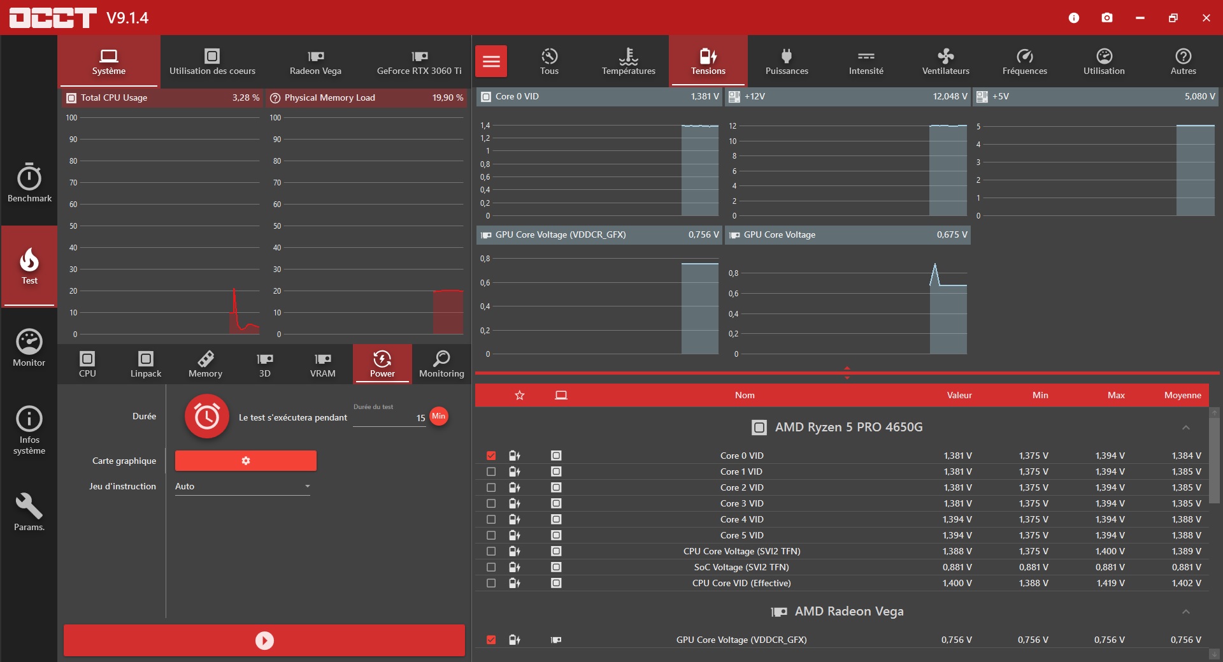Select the Memory test type
The height and width of the screenshot is (662, 1223).
point(205,364)
